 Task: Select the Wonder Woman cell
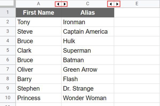coord(88,98)
